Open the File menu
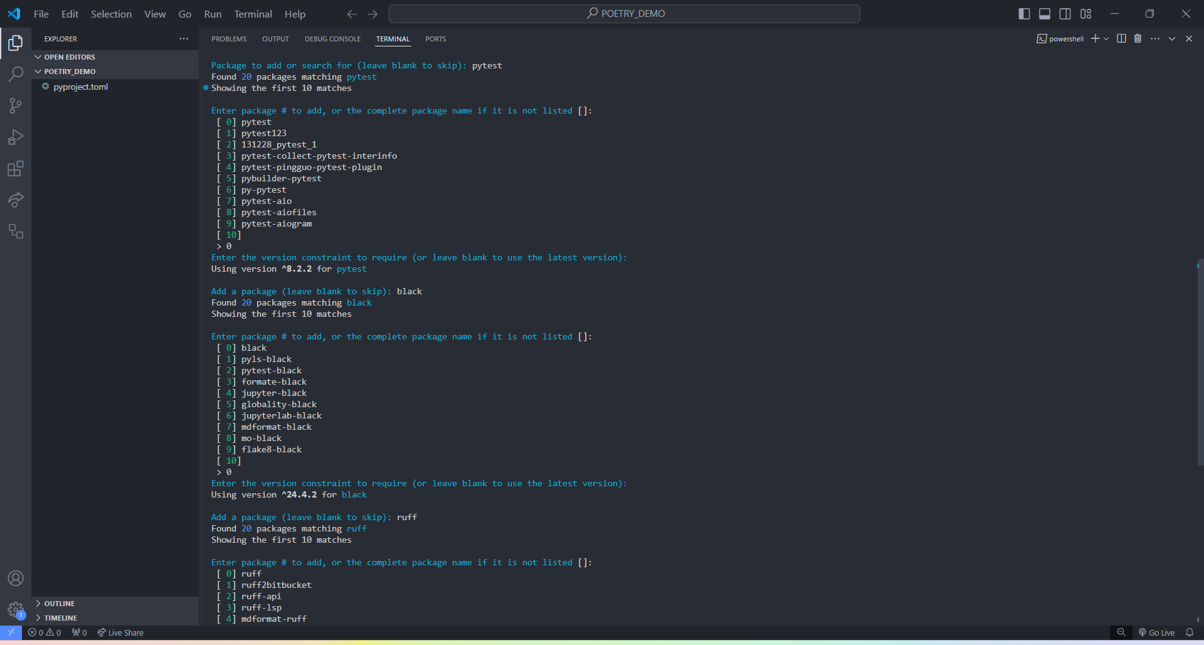This screenshot has height=645, width=1204. pyautogui.click(x=41, y=14)
